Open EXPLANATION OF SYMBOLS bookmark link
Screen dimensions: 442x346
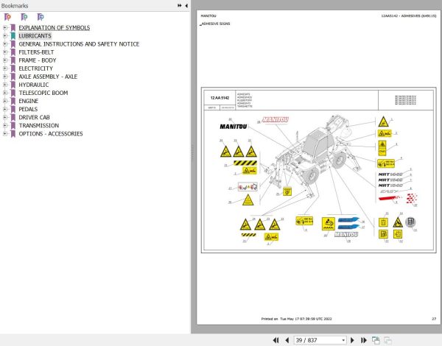54,28
